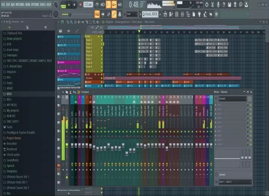Image resolution: width=269 pixels, height=196 pixels.
Task: Open the TOOLS menu
Action: coord(43,4)
